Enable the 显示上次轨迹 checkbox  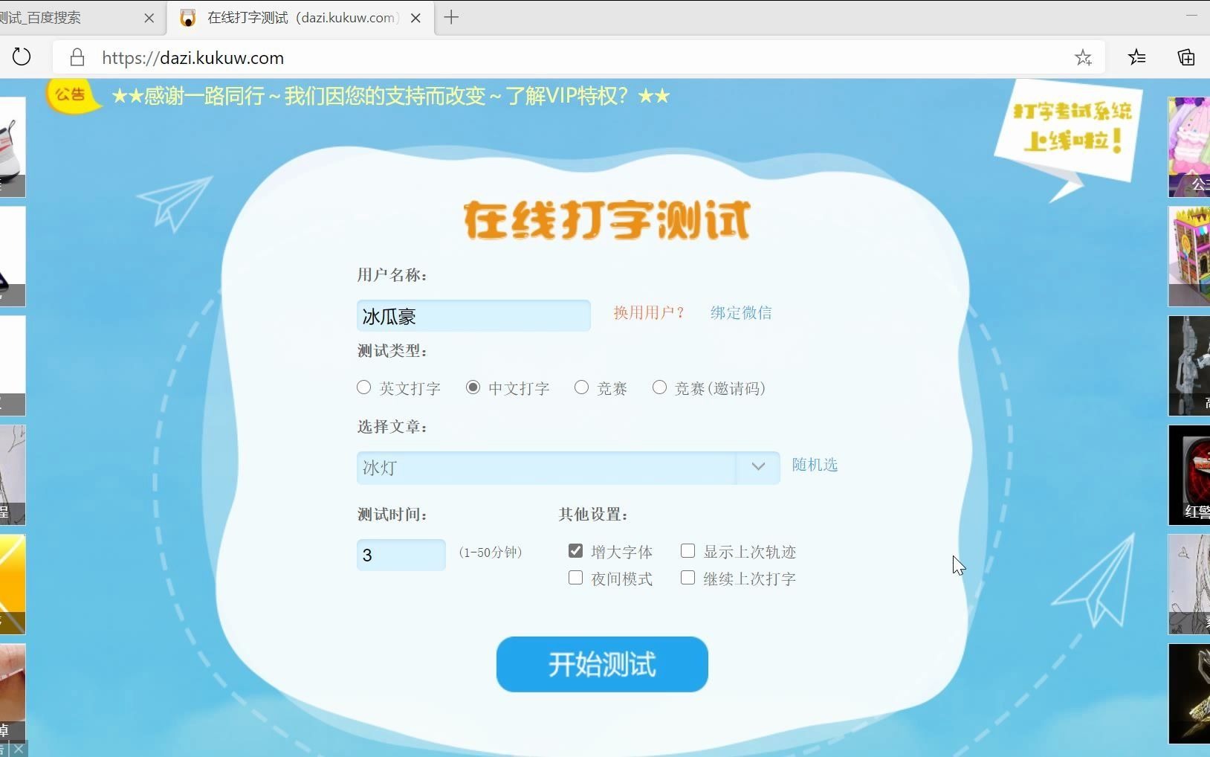[x=688, y=550]
